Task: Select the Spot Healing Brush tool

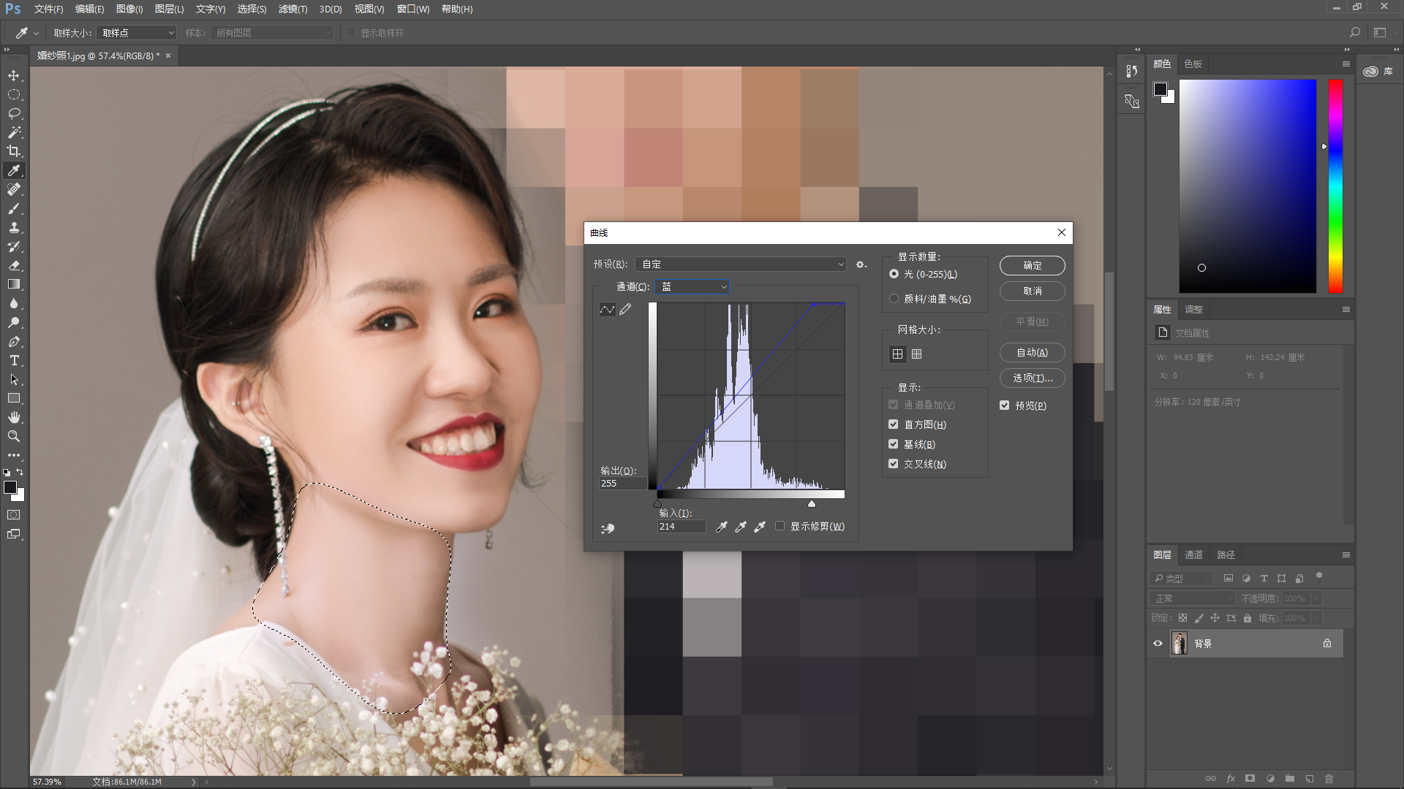Action: (14, 190)
